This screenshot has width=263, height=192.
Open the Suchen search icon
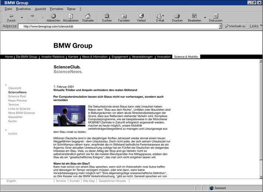point(107,16)
